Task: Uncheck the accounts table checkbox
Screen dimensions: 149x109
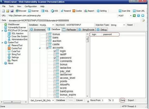Action: pyautogui.click(x=47, y=48)
